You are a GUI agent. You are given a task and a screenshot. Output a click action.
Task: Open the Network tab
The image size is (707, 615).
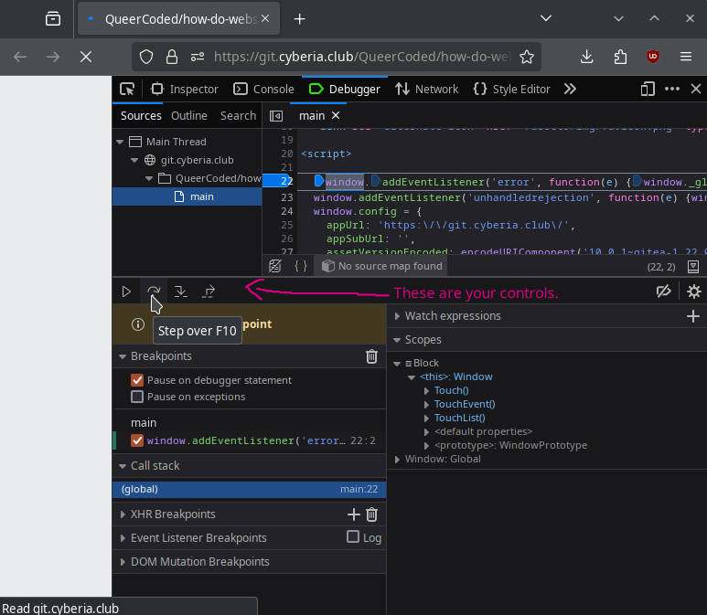427,90
